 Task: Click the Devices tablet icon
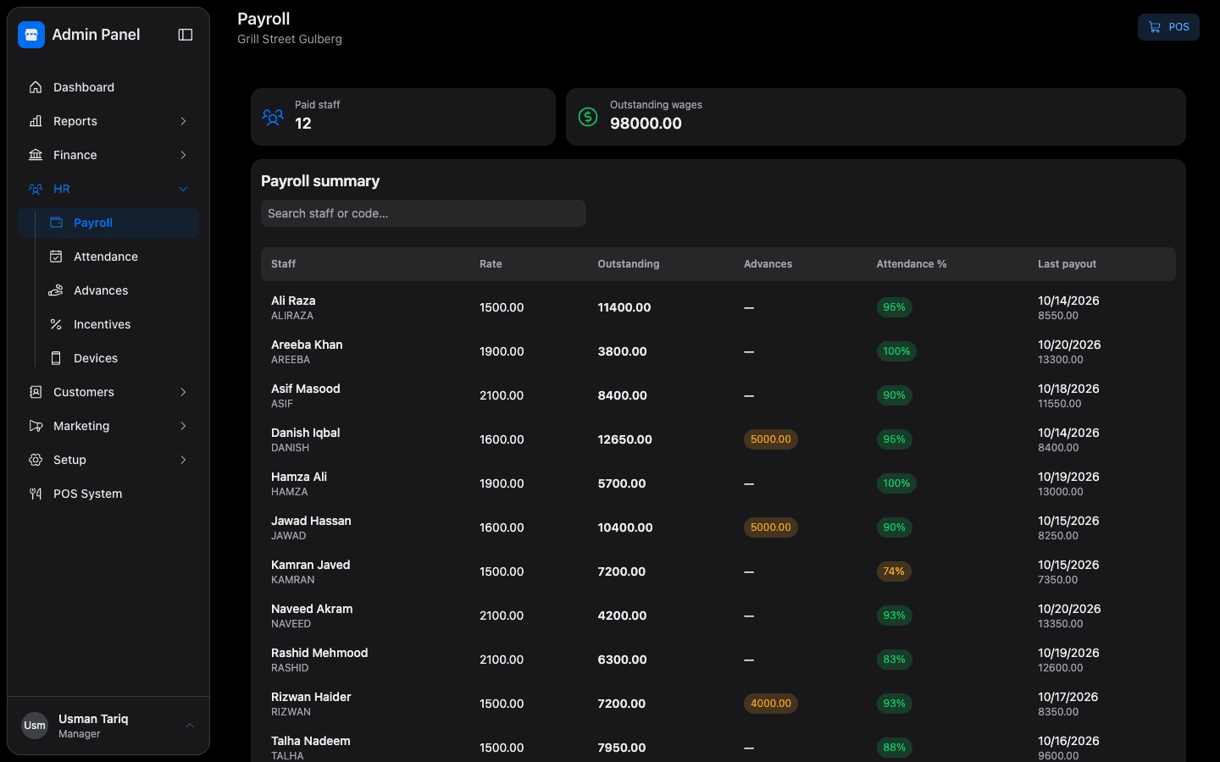coord(56,358)
